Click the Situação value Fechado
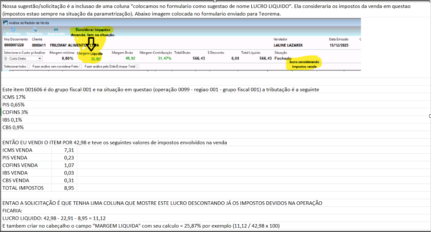Image resolution: width=431 pixels, height=232 pixels. point(283,58)
